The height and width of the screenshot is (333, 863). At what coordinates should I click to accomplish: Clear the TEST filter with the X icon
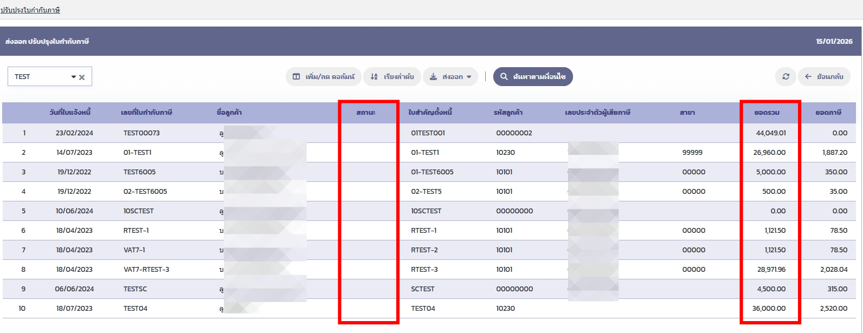(82, 77)
